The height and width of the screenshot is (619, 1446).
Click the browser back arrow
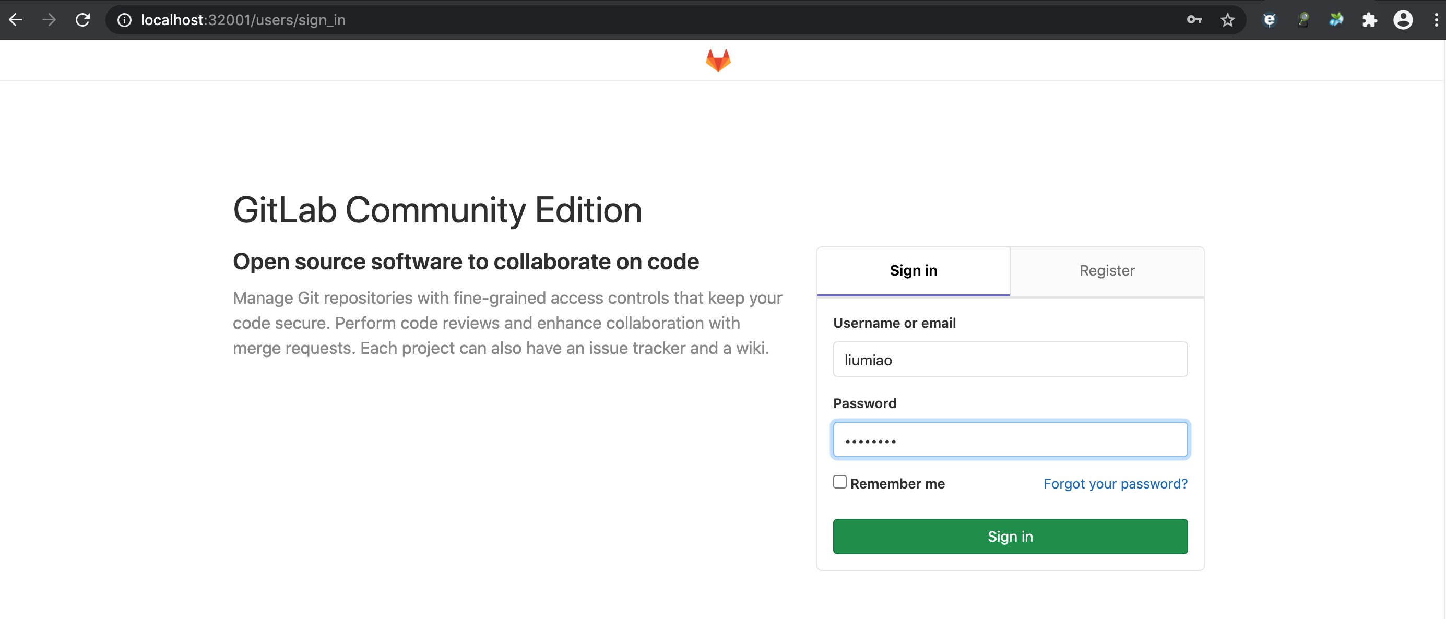coord(16,20)
